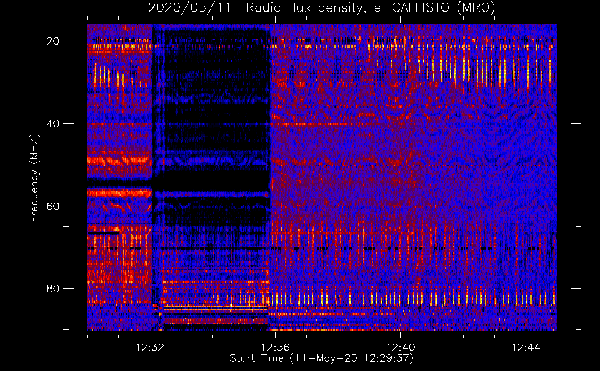Click the 40 frequency tick label
This screenshot has width=600, height=371.
[53, 124]
